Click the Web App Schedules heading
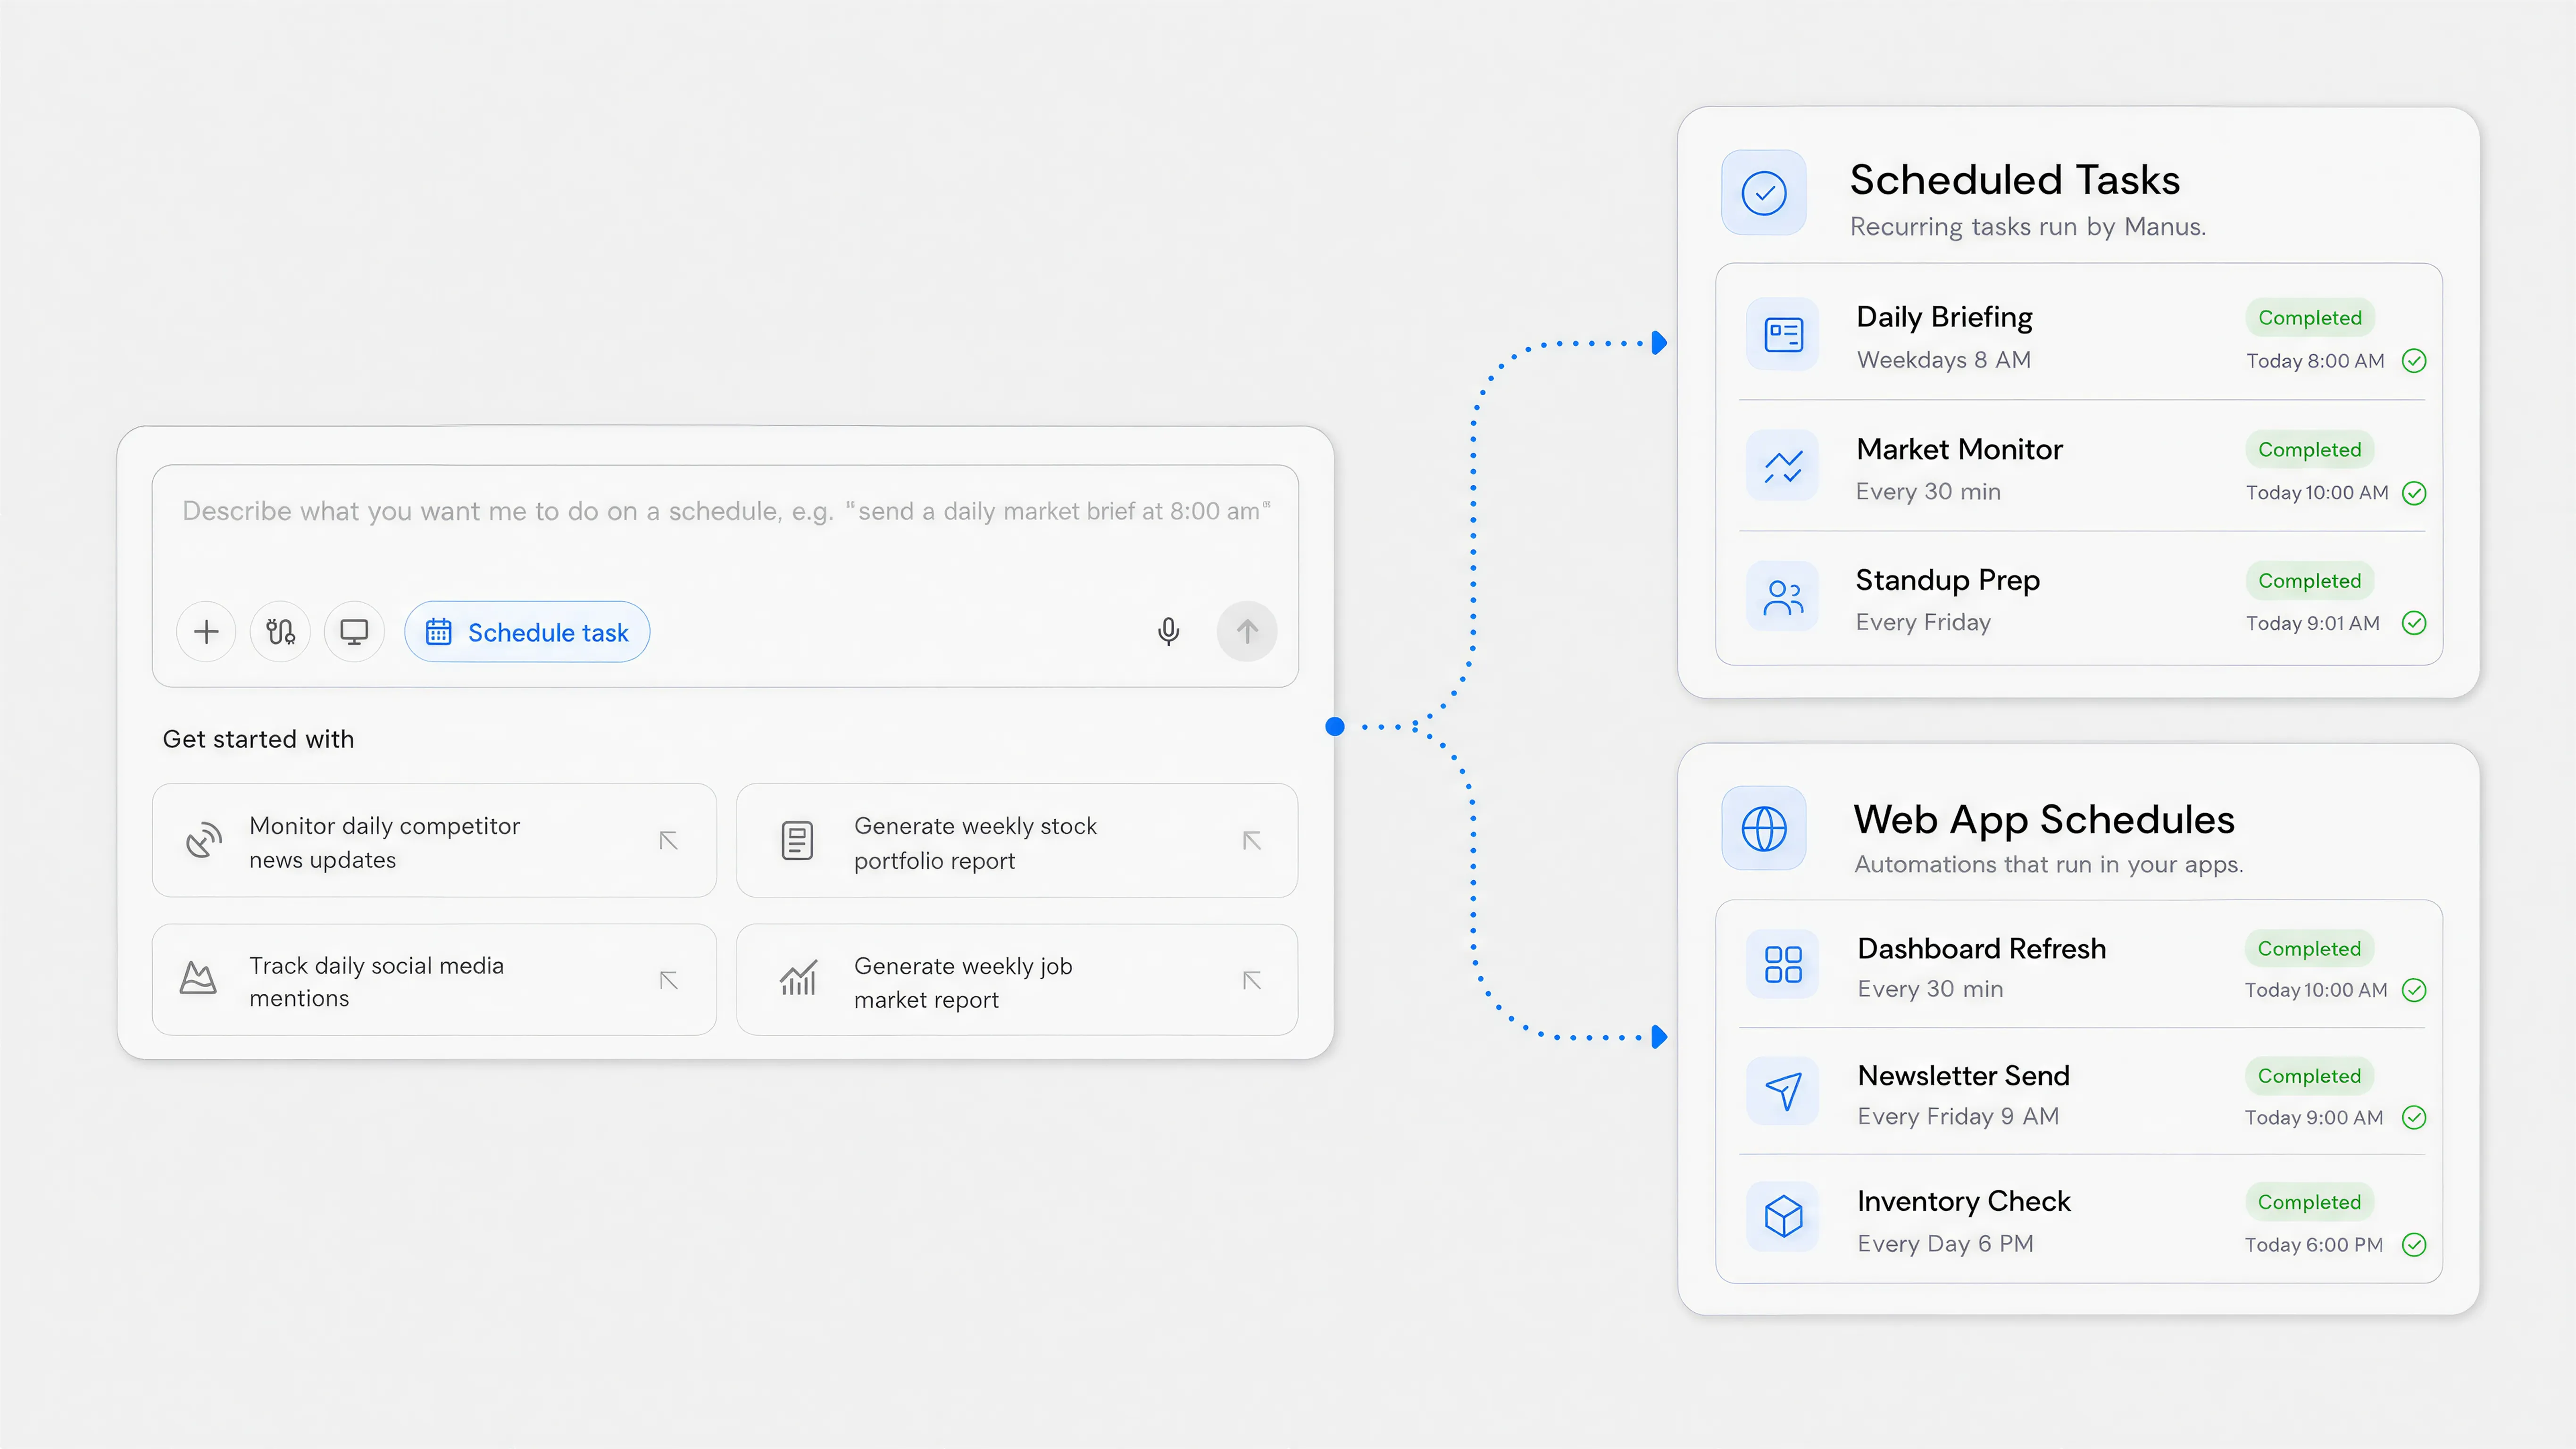This screenshot has height=1449, width=2576. [2044, 820]
